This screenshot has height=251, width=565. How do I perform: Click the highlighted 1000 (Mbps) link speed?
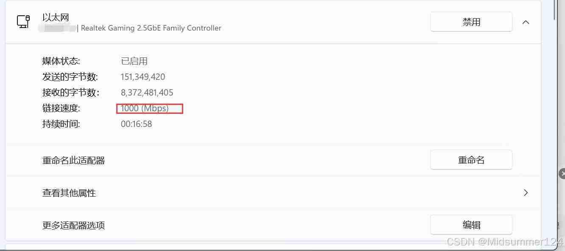pos(149,108)
